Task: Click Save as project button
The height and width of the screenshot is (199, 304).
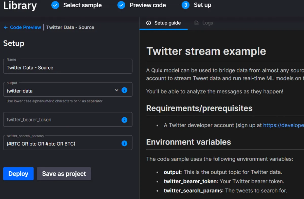Action: pyautogui.click(x=64, y=174)
